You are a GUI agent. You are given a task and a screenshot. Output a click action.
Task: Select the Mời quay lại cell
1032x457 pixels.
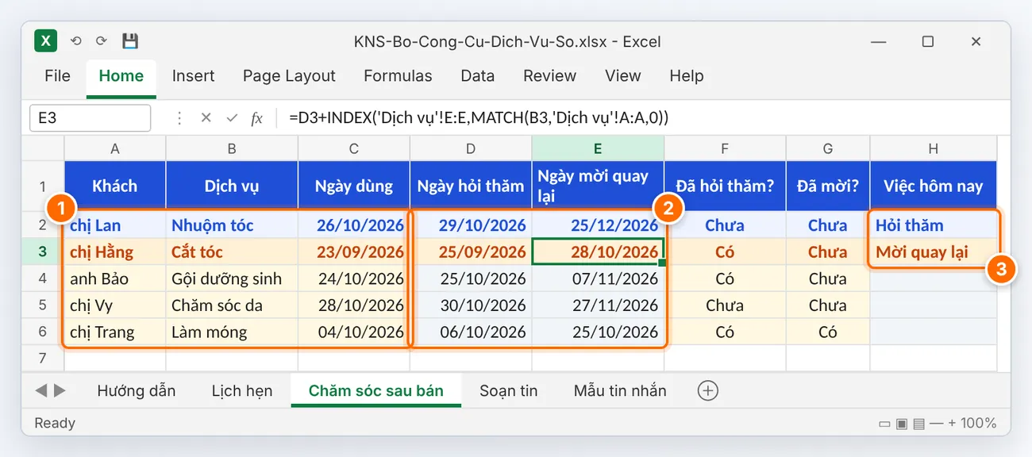point(934,252)
